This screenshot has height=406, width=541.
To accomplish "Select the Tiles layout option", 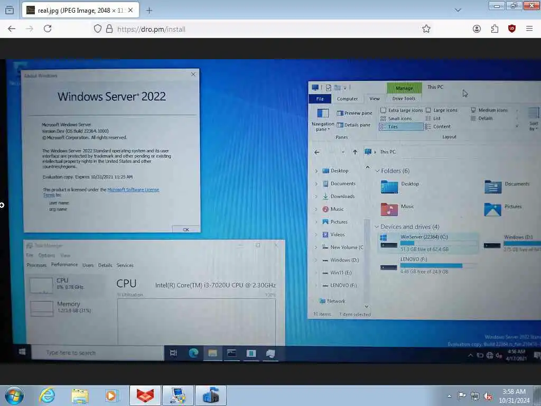I will 402,127.
